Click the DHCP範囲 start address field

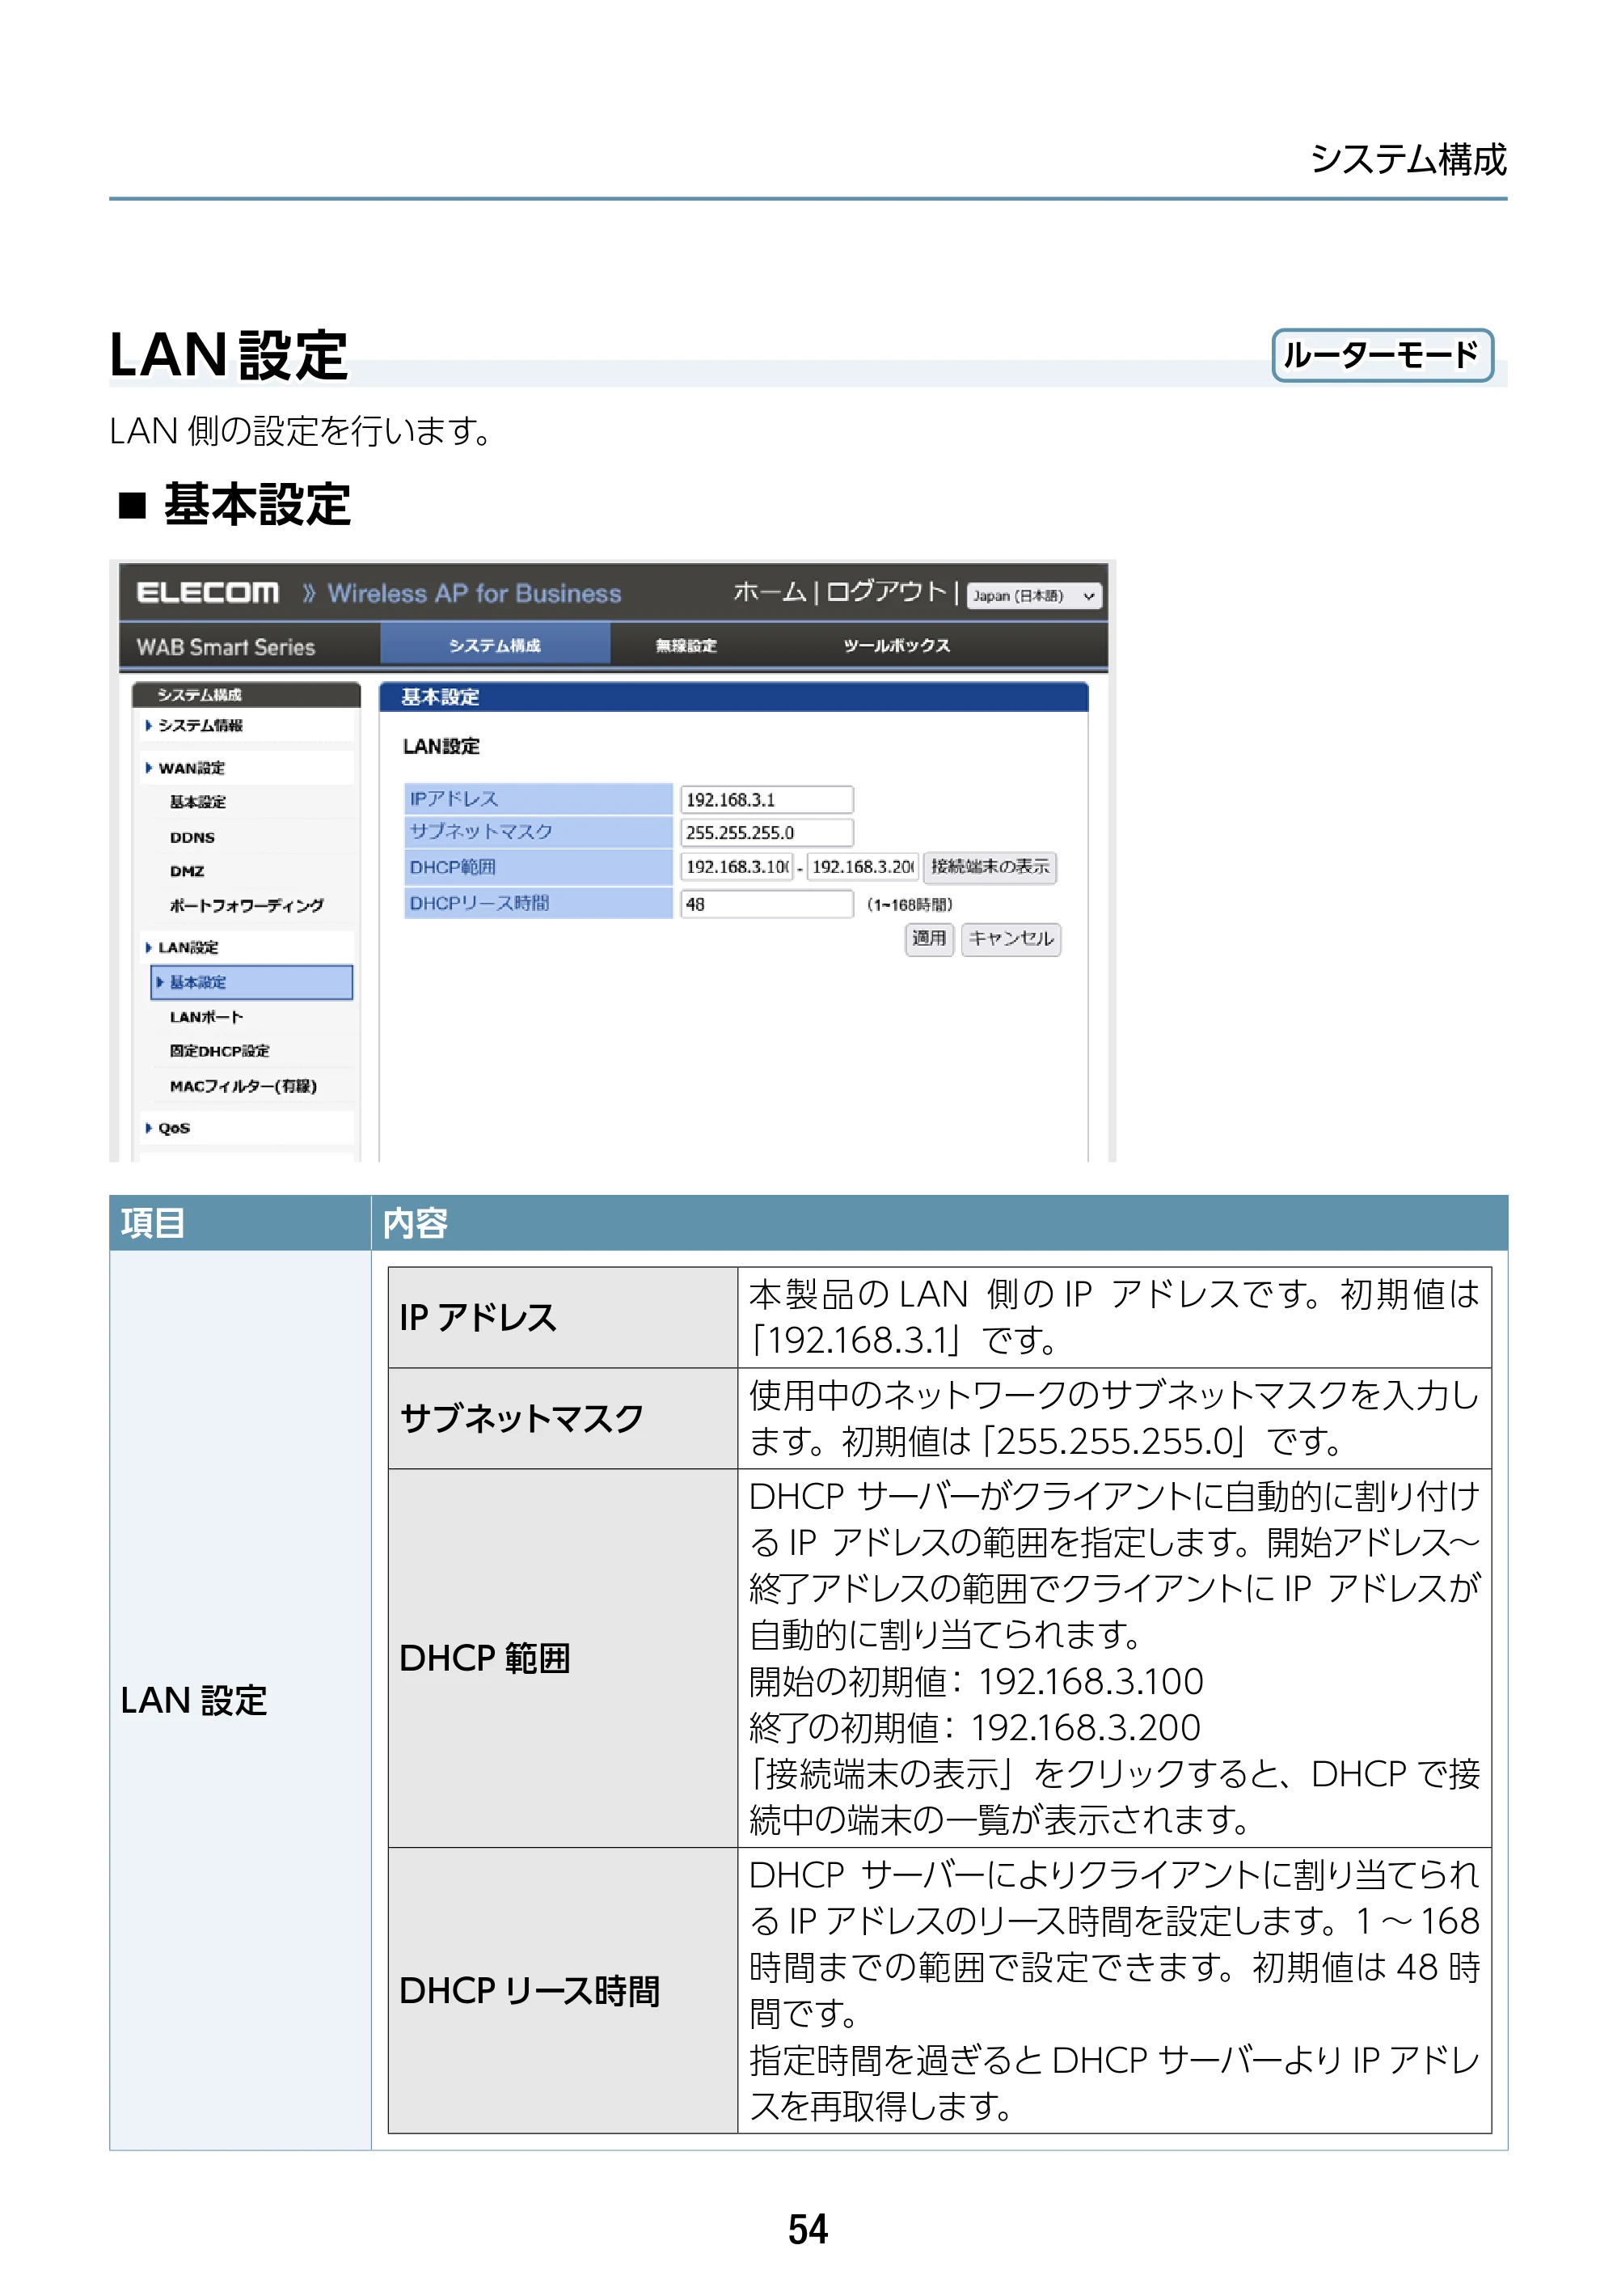pyautogui.click(x=737, y=867)
